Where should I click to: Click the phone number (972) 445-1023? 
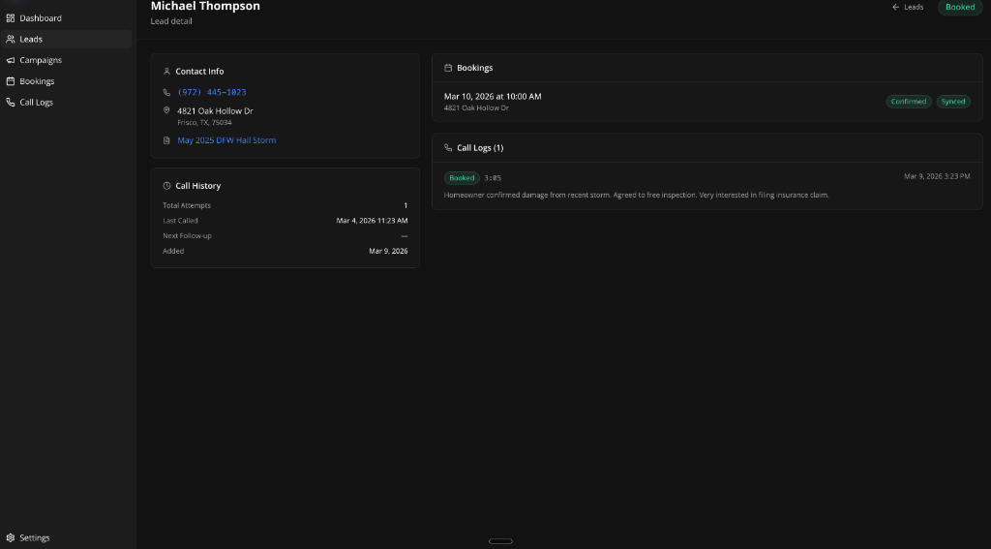click(x=212, y=92)
